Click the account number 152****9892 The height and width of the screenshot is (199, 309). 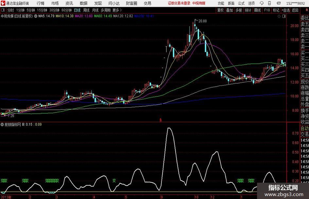coord(295,3)
